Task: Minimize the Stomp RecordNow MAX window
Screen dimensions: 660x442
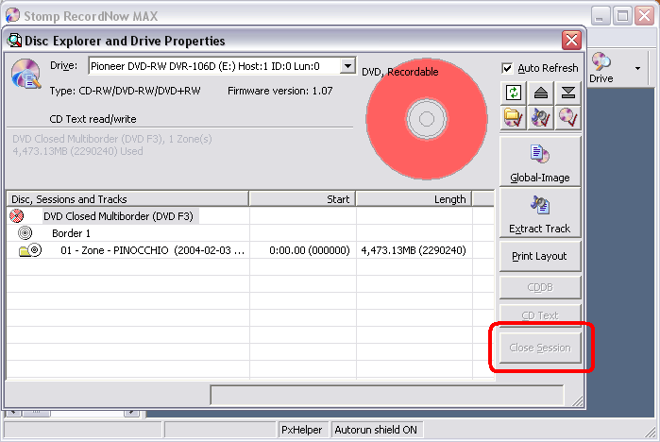Action: 601,16
